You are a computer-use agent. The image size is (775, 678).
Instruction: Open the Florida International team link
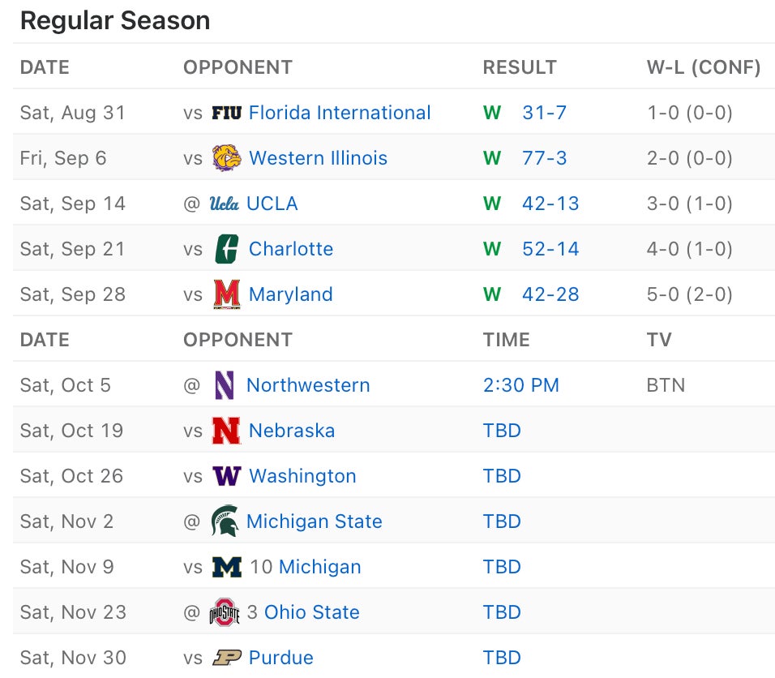(340, 113)
